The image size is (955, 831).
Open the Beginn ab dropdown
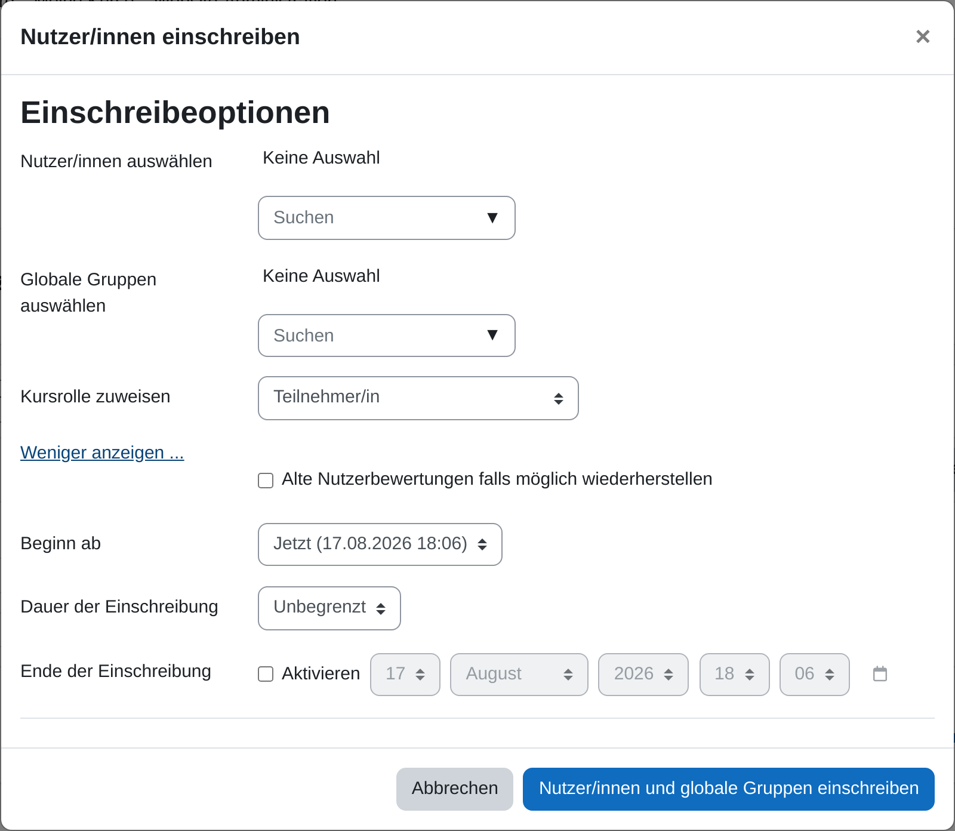[x=380, y=544]
